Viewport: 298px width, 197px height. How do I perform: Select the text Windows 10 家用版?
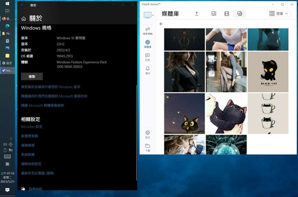point(71,38)
